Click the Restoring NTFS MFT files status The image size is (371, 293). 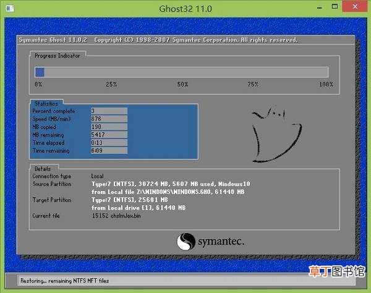click(64, 281)
